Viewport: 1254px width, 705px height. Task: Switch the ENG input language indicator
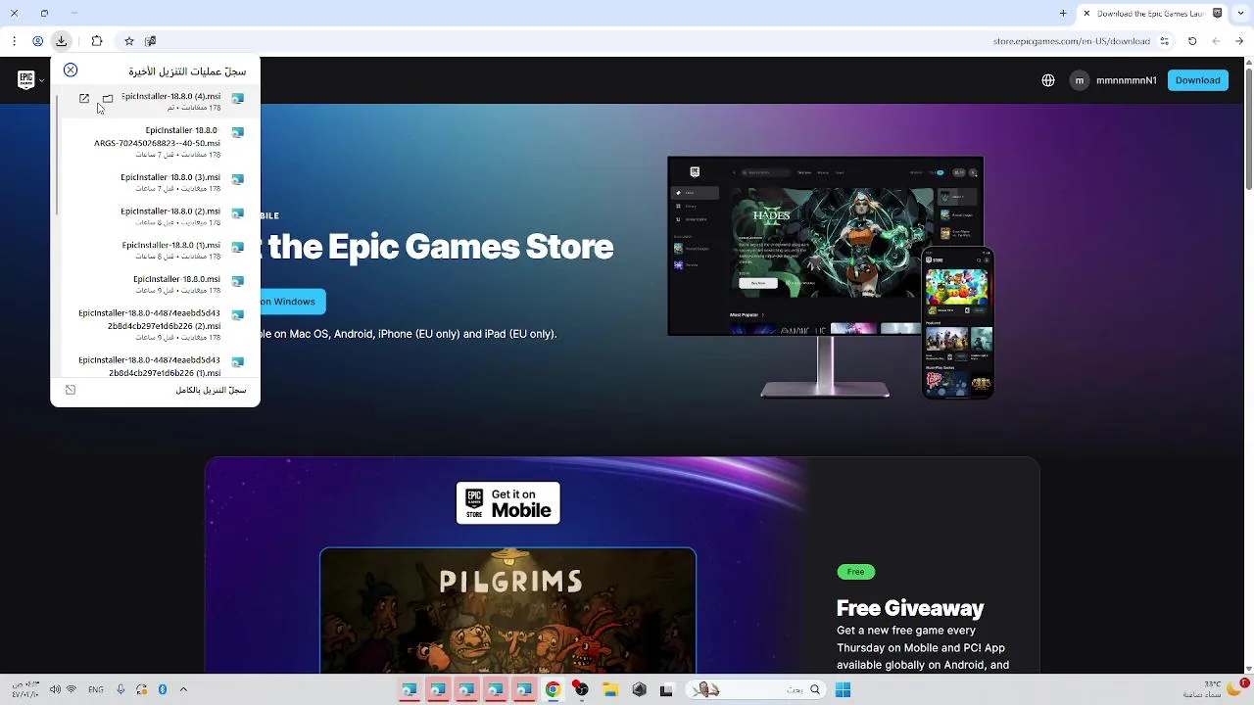pos(95,689)
